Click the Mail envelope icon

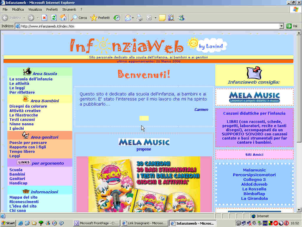coord(128,18)
